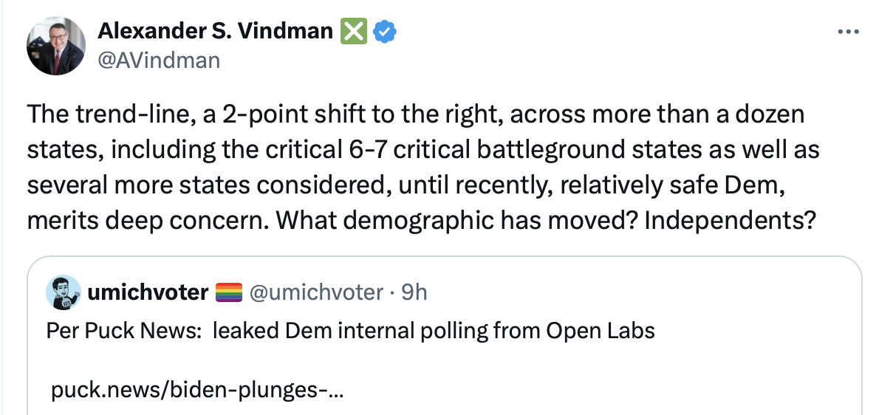Click the @umichvoter handle

tap(316, 292)
